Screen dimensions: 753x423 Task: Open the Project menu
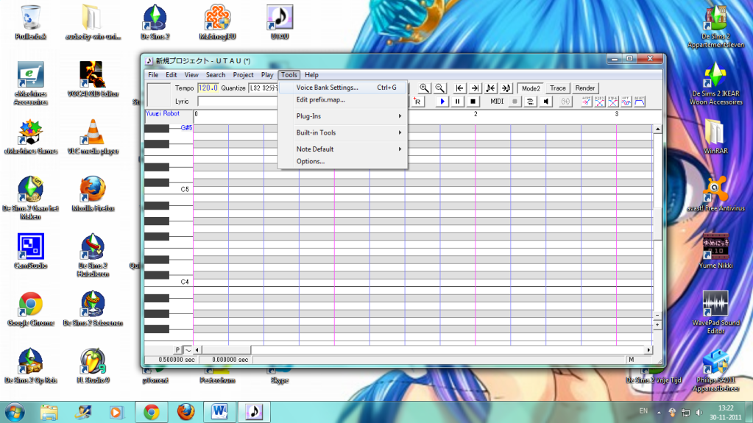243,75
